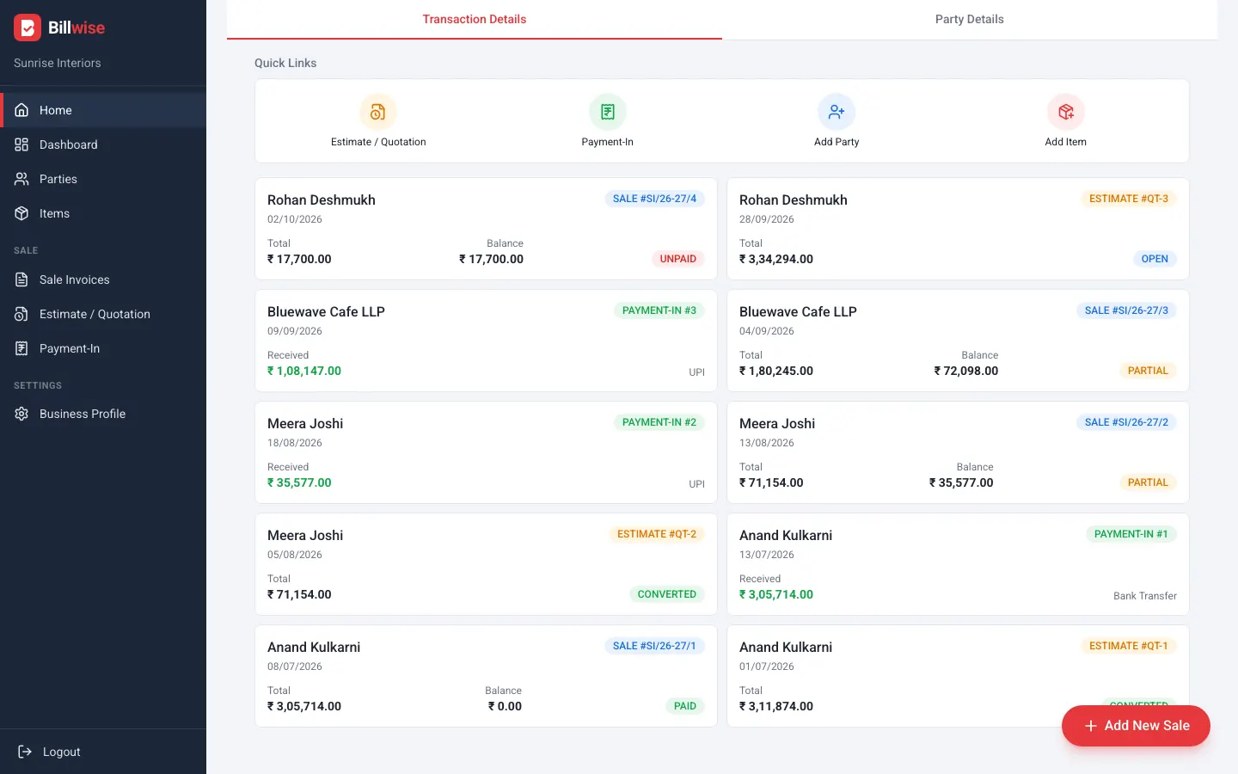1238x774 pixels.
Task: Click the SALE #SI/26-27/1 badge
Action: pos(654,646)
